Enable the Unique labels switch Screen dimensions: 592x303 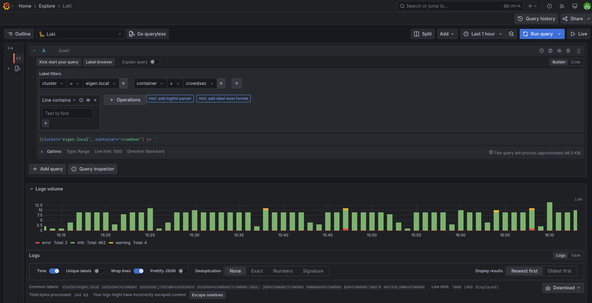pos(99,271)
